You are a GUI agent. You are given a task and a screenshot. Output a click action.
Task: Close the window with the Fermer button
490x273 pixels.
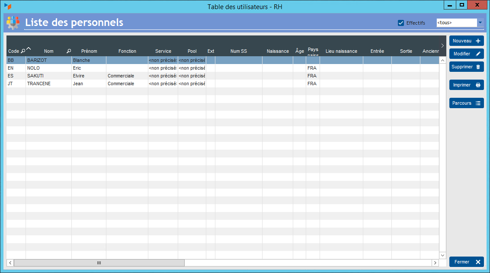click(466, 262)
